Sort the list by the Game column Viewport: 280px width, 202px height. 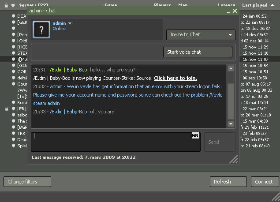111,5
